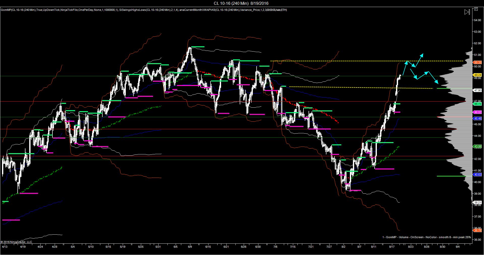Click the 52.00 price axis label
484x255 pixels.
point(478,43)
